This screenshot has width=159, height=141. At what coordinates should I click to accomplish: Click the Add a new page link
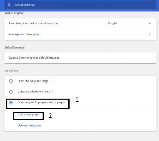(x=28, y=115)
